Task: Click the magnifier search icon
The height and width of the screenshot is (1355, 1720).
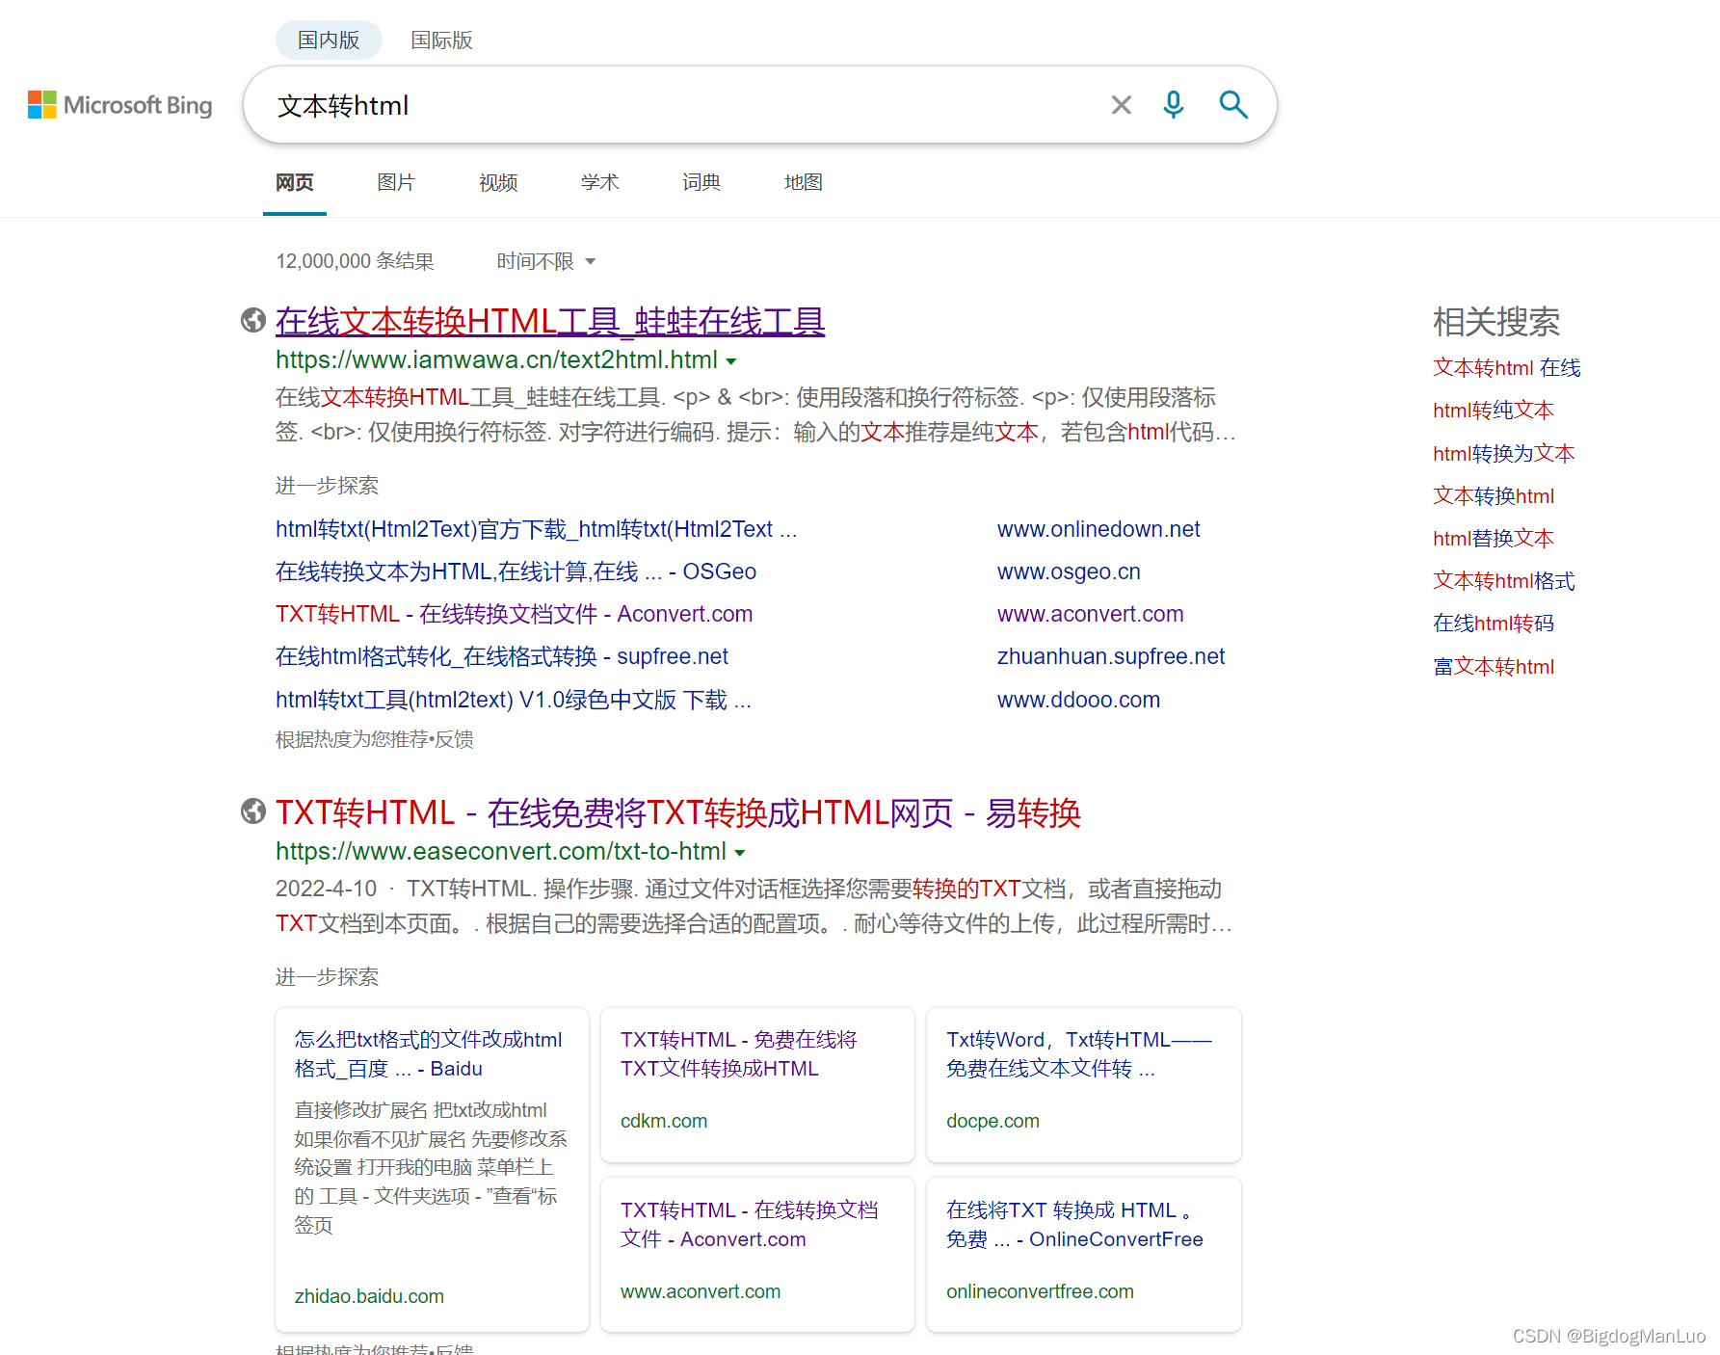Action: coord(1233,104)
